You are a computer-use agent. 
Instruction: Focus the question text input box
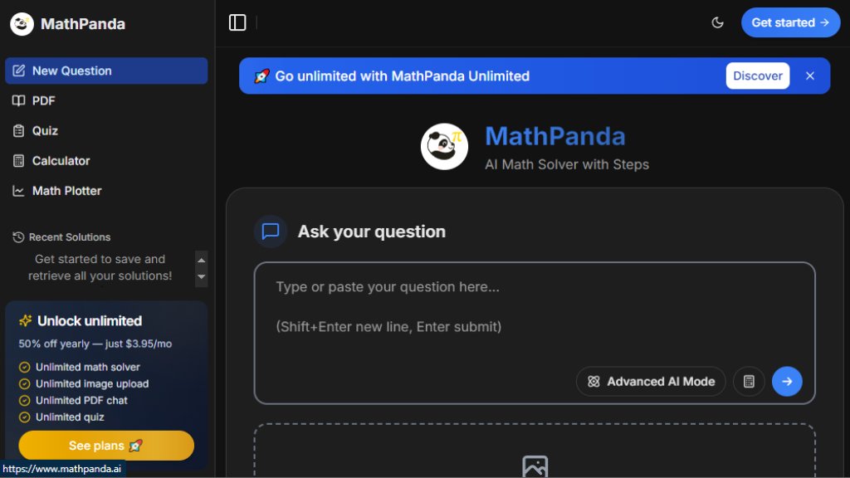[535, 334]
